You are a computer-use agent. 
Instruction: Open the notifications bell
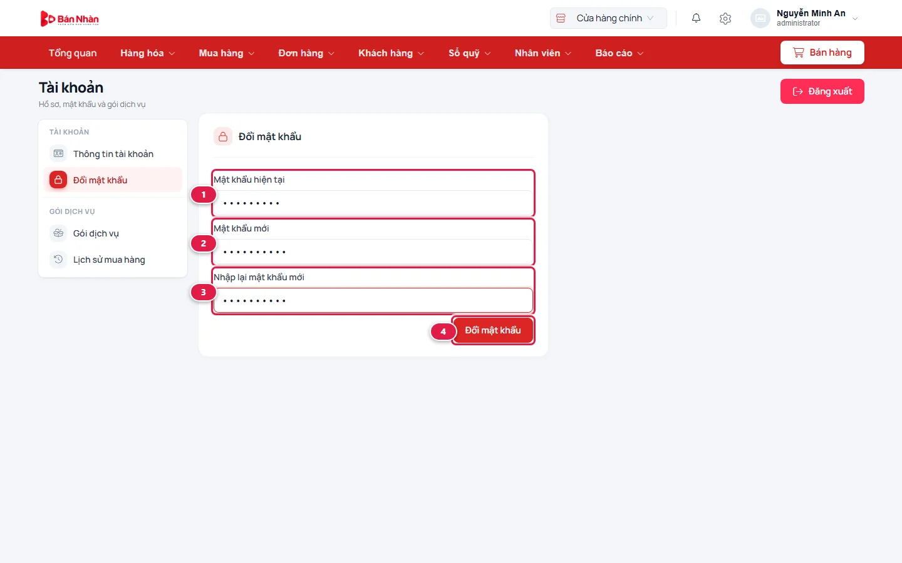696,18
